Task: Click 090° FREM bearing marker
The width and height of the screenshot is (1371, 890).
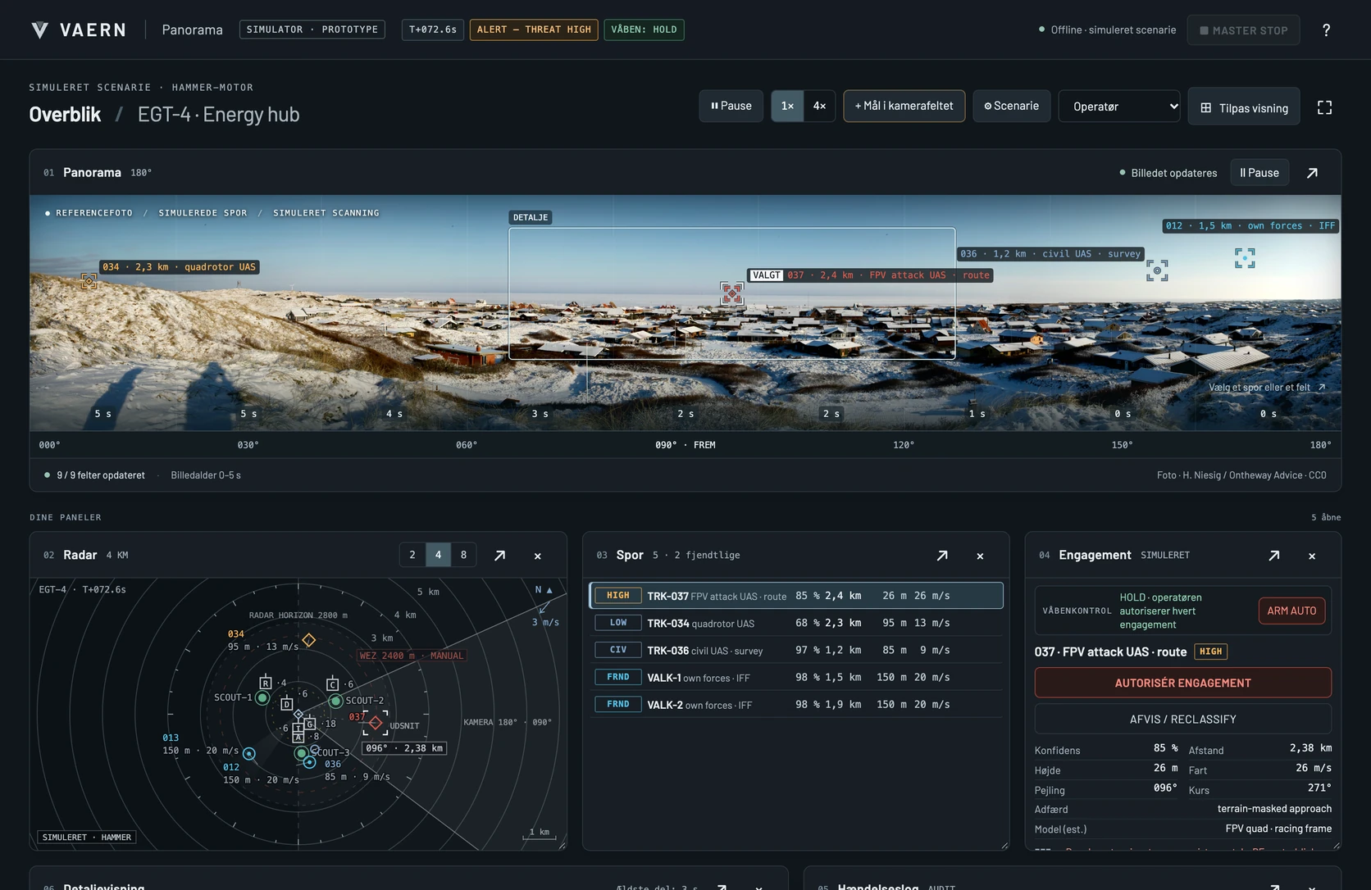Action: click(x=685, y=445)
